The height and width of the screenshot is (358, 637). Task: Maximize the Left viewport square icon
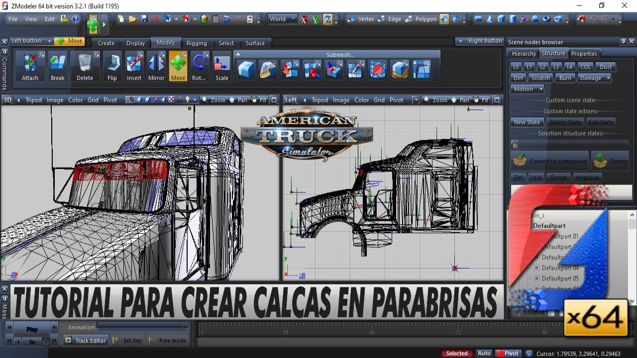pos(496,100)
